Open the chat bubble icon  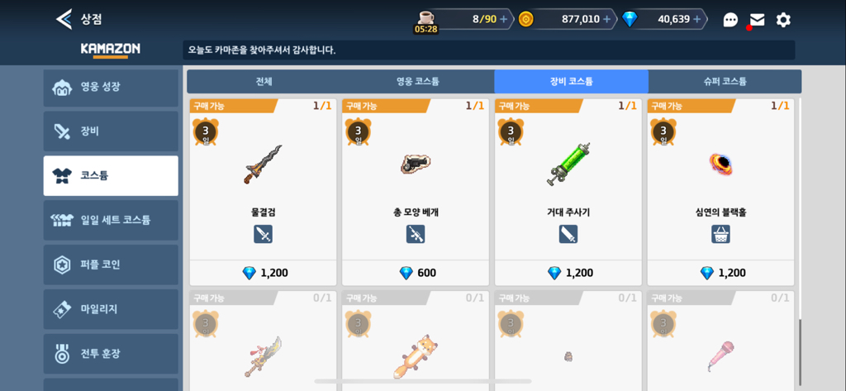(730, 20)
